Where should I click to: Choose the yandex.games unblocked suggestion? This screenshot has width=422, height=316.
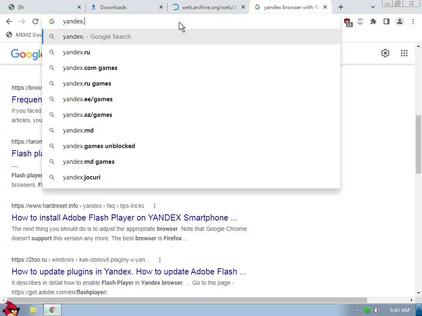191,146
